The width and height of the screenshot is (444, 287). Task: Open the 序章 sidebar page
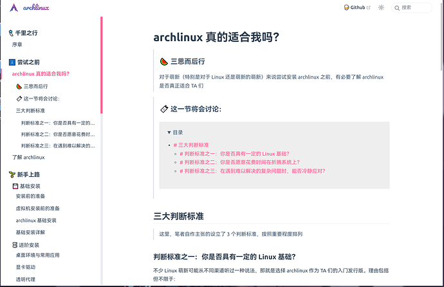(x=17, y=44)
